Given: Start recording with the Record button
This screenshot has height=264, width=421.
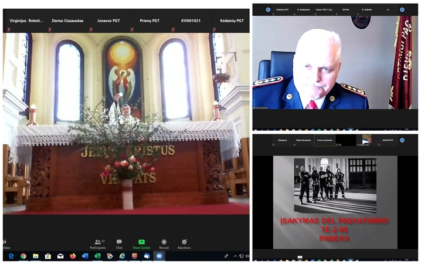Looking at the screenshot, I should [164, 243].
